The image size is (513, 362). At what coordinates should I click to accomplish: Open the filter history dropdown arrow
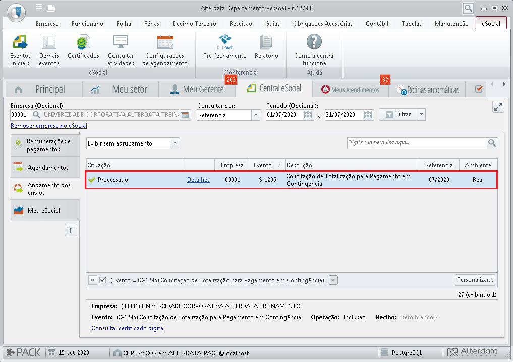[x=333, y=280]
